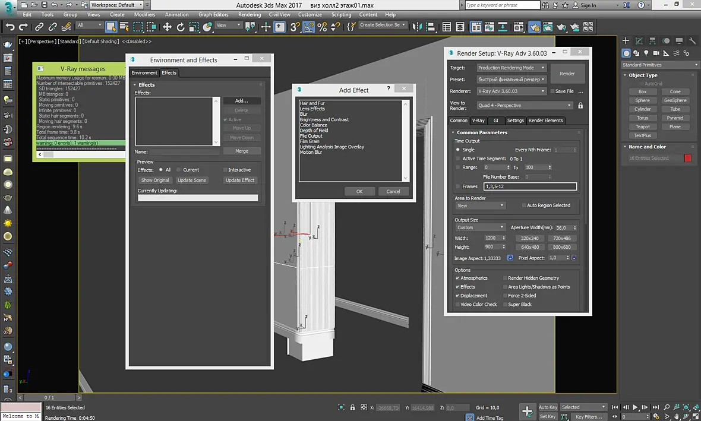This screenshot has height=421, width=701.
Task: Open the Modifiers menu
Action: click(x=145, y=15)
